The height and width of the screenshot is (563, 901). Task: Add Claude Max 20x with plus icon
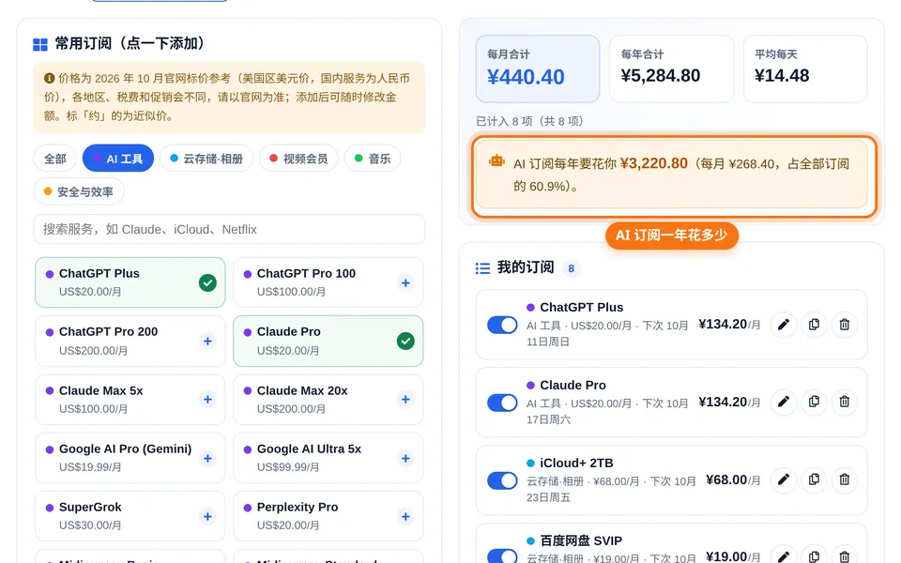(405, 400)
